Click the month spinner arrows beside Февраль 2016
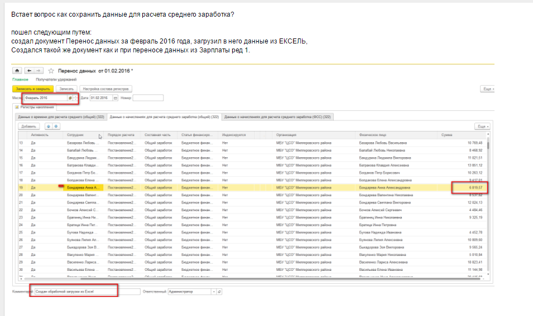This screenshot has width=533, height=316. coord(75,98)
